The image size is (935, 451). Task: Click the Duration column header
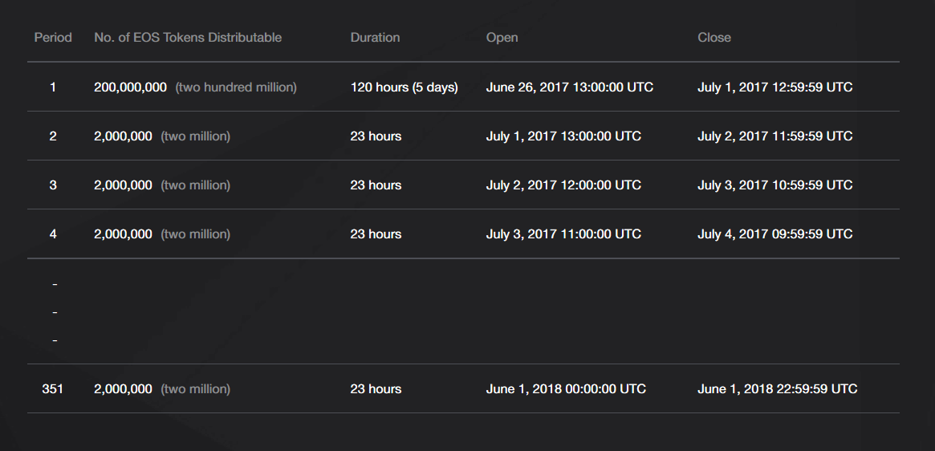[375, 38]
